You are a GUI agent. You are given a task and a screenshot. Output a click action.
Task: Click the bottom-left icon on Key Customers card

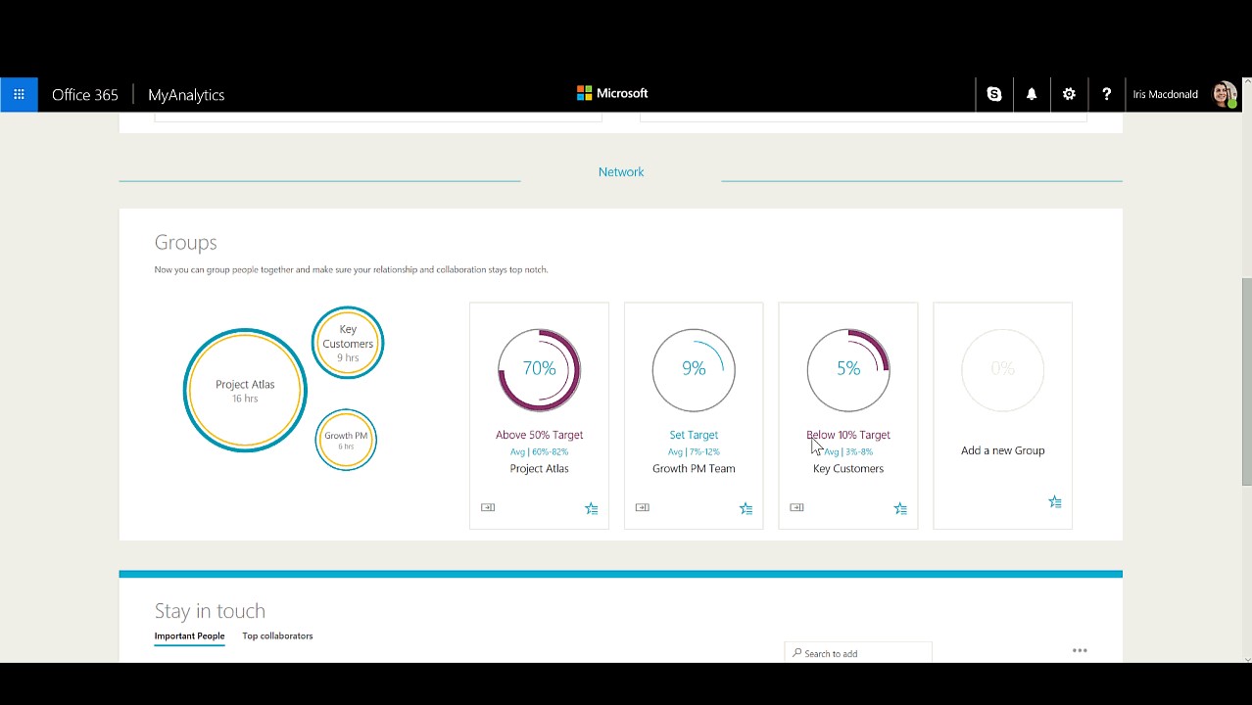pos(796,507)
